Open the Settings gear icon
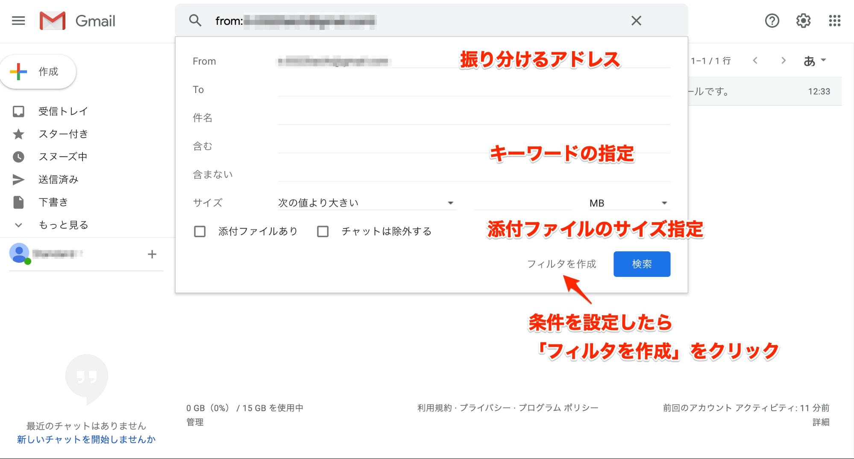 [x=803, y=20]
